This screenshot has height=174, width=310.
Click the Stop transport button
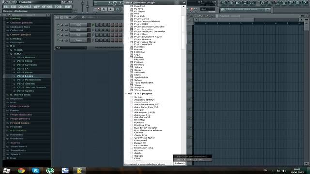click(x=111, y=9)
